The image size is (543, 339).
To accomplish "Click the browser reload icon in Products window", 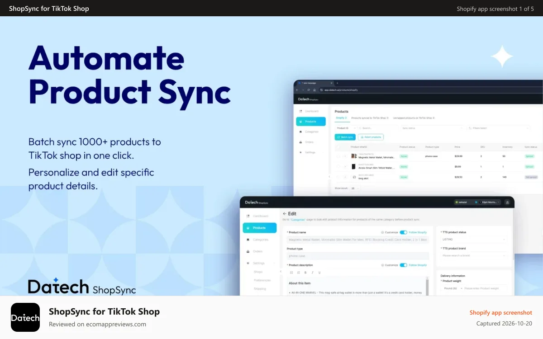I will 309,90.
